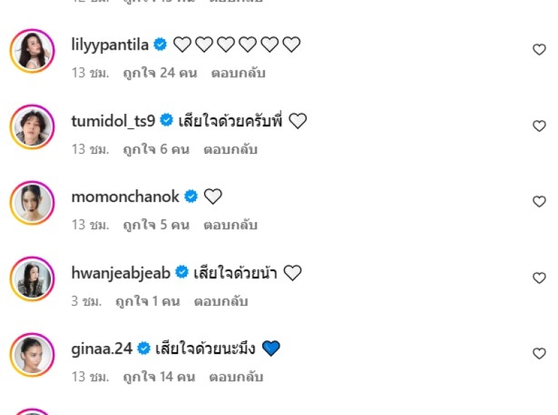Reply to hwanjeabjeab's comment via ตอบกลับ

pos(221,301)
